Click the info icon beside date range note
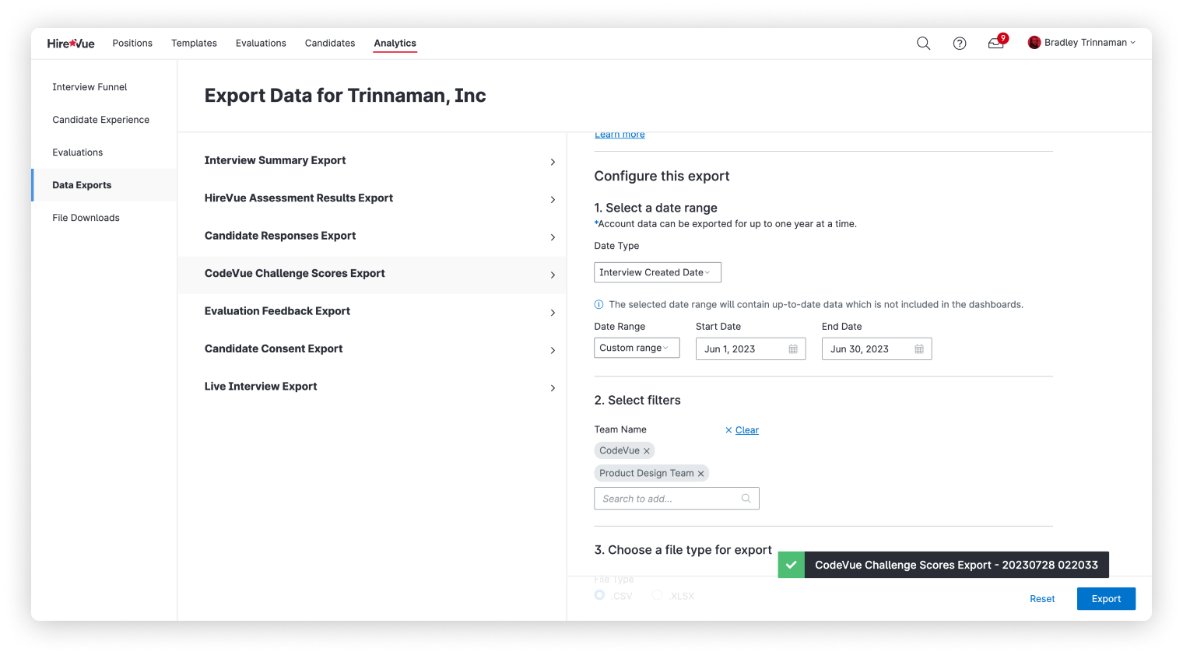 click(599, 305)
